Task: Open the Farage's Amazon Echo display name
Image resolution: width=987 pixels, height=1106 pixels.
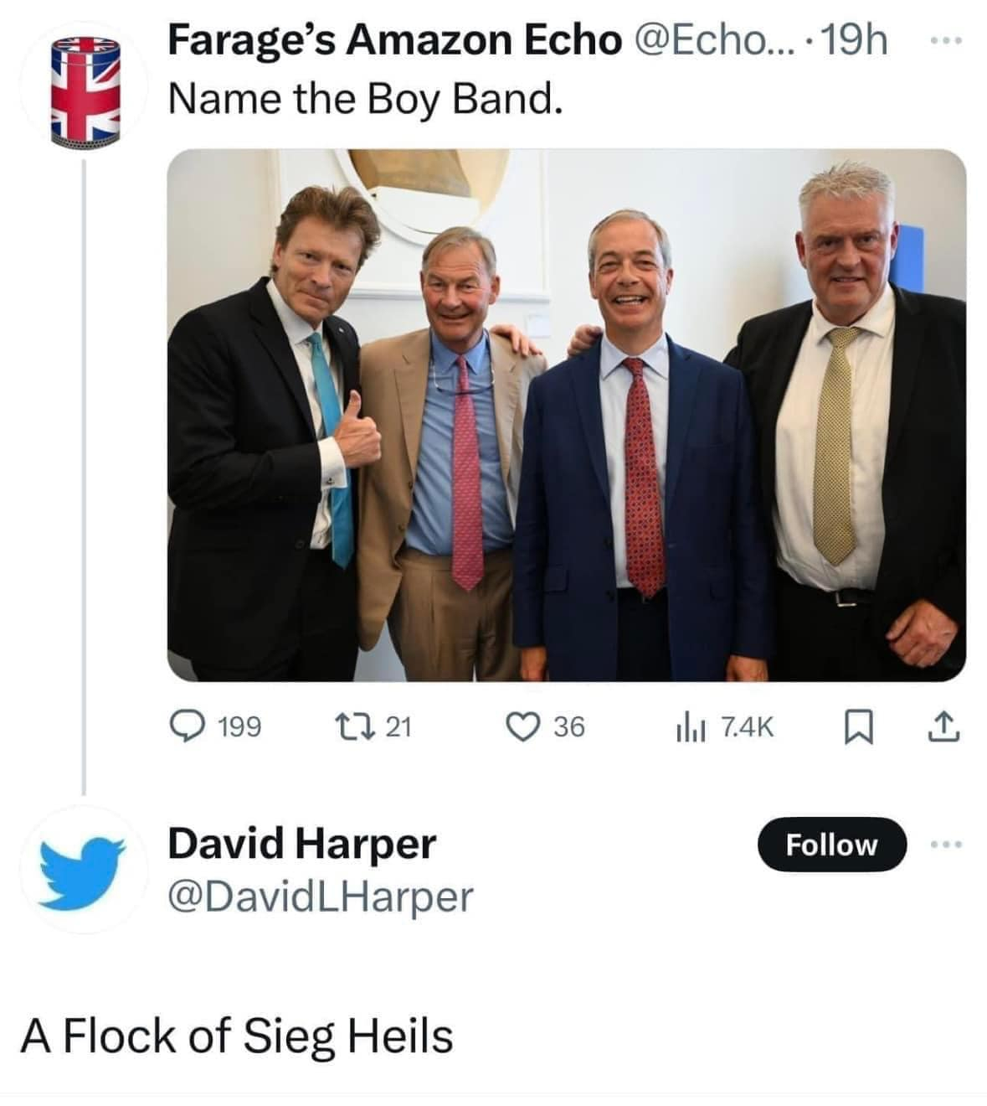Action: point(394,40)
